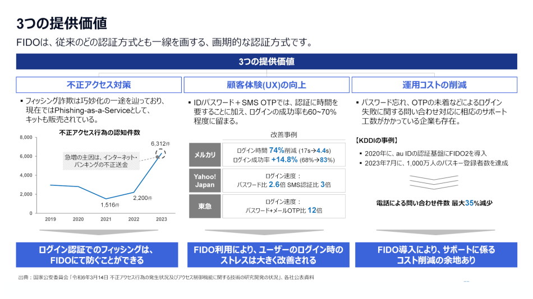Click the blue box FIDO導入により、サポートに係るコスト削減
This screenshot has height=299, width=533.
click(x=436, y=255)
